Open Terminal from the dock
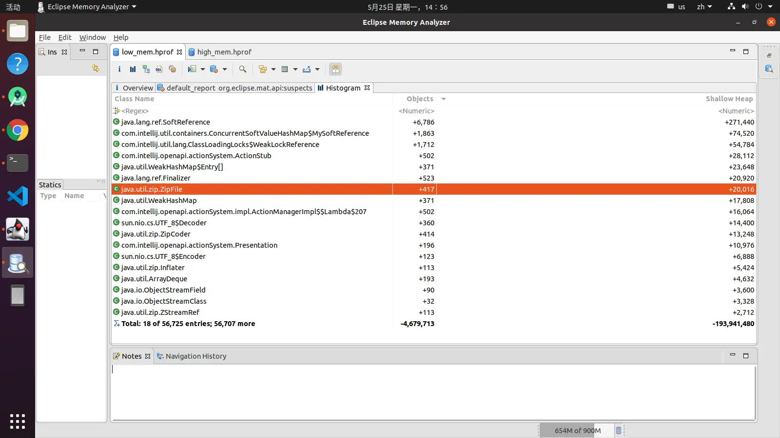Viewport: 780px width, 438px height. coord(18,163)
